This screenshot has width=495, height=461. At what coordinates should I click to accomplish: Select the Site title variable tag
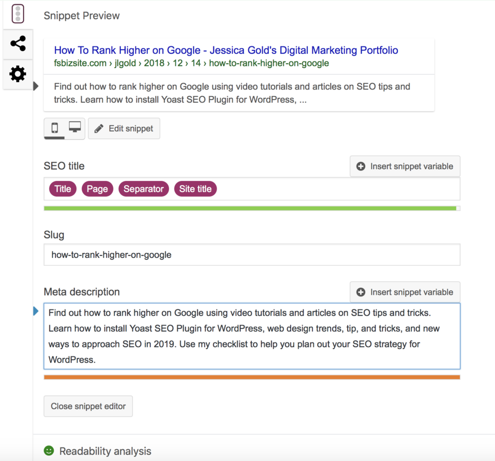[x=195, y=189]
